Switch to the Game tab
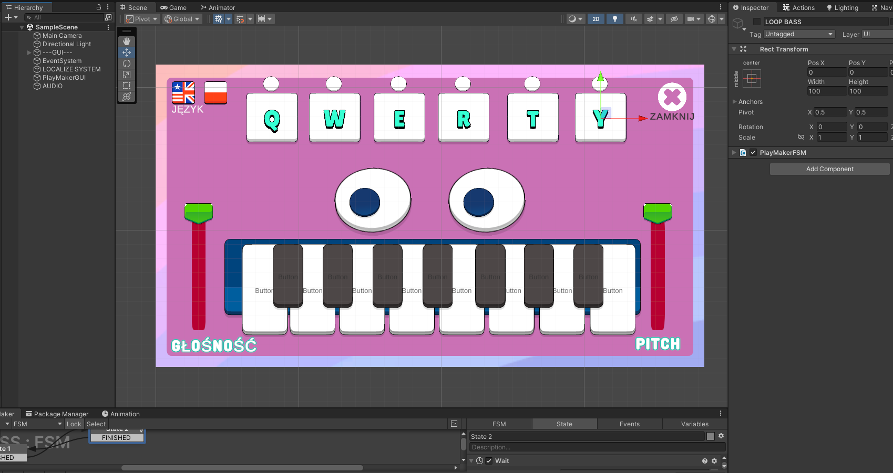893x473 pixels. [173, 8]
